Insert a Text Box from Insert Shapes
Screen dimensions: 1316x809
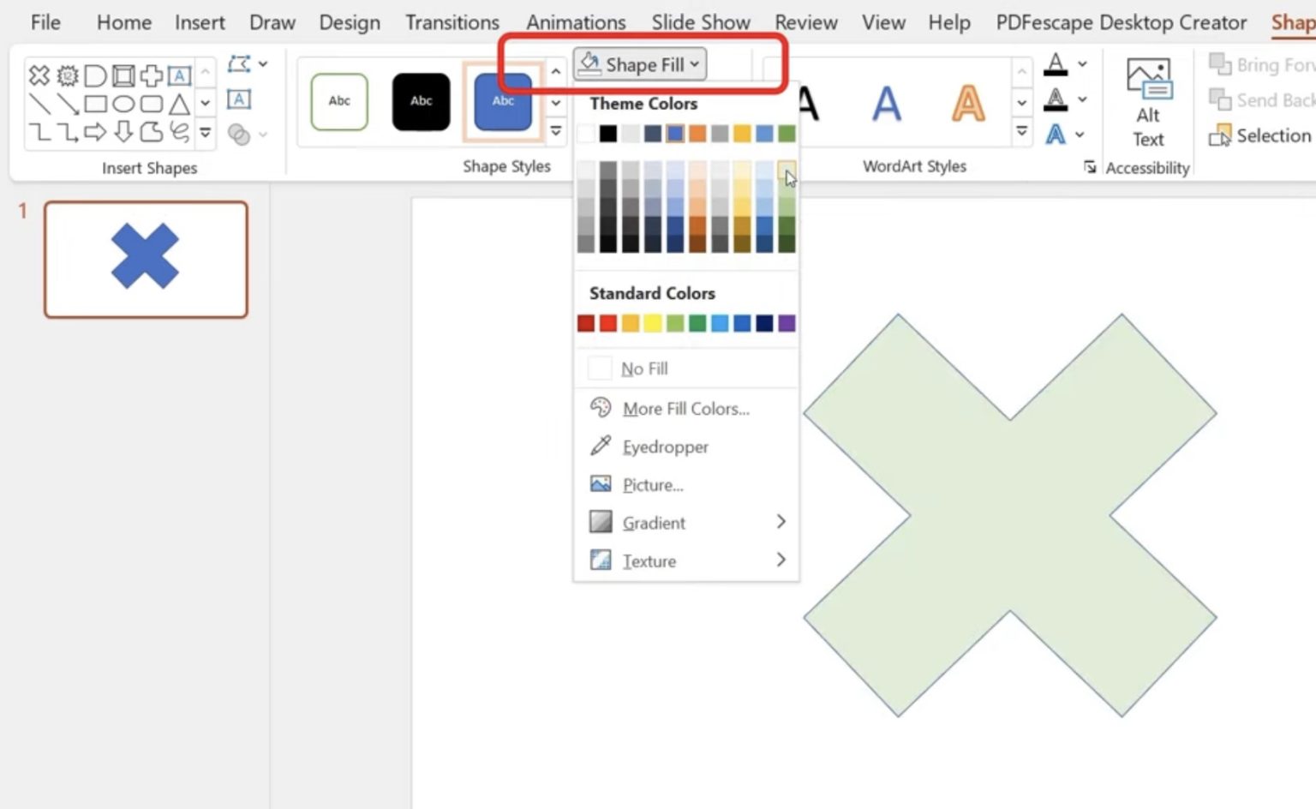click(178, 75)
